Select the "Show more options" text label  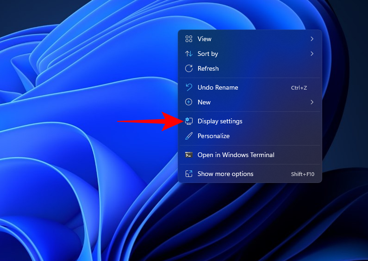(225, 174)
